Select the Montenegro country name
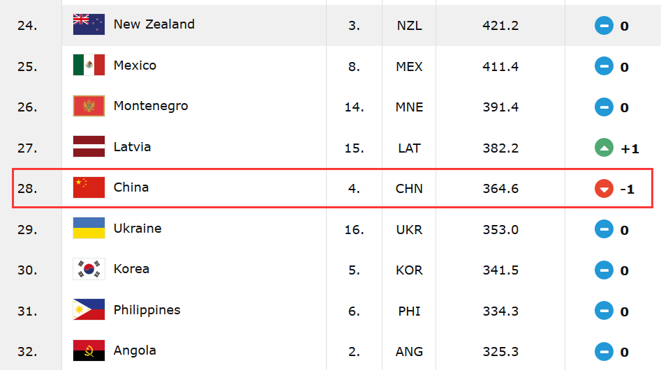Image resolution: width=661 pixels, height=370 pixels. pos(151,106)
